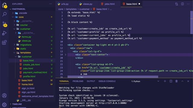Open the Run and Debug view

[5, 33]
